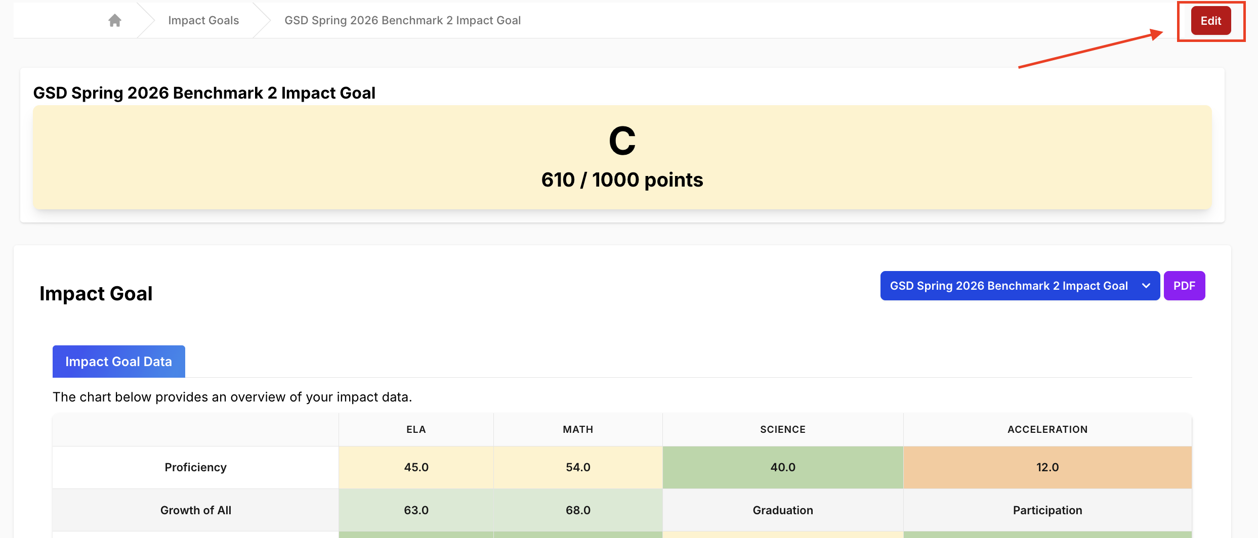Viewport: 1258px width, 538px height.
Task: Click the large C grade letter
Action: click(x=622, y=141)
